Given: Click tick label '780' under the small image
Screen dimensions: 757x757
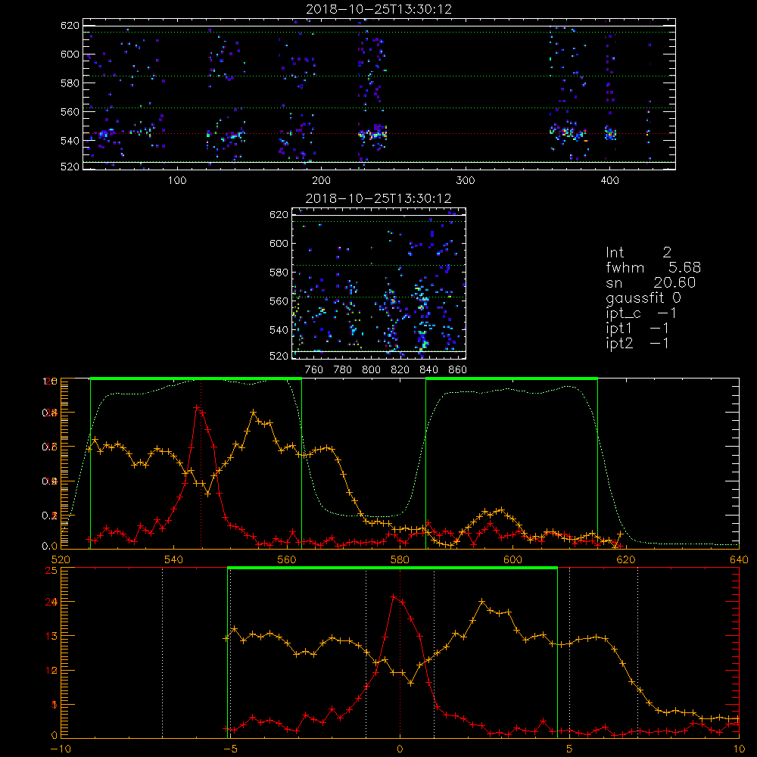Looking at the screenshot, I should pos(343,370).
